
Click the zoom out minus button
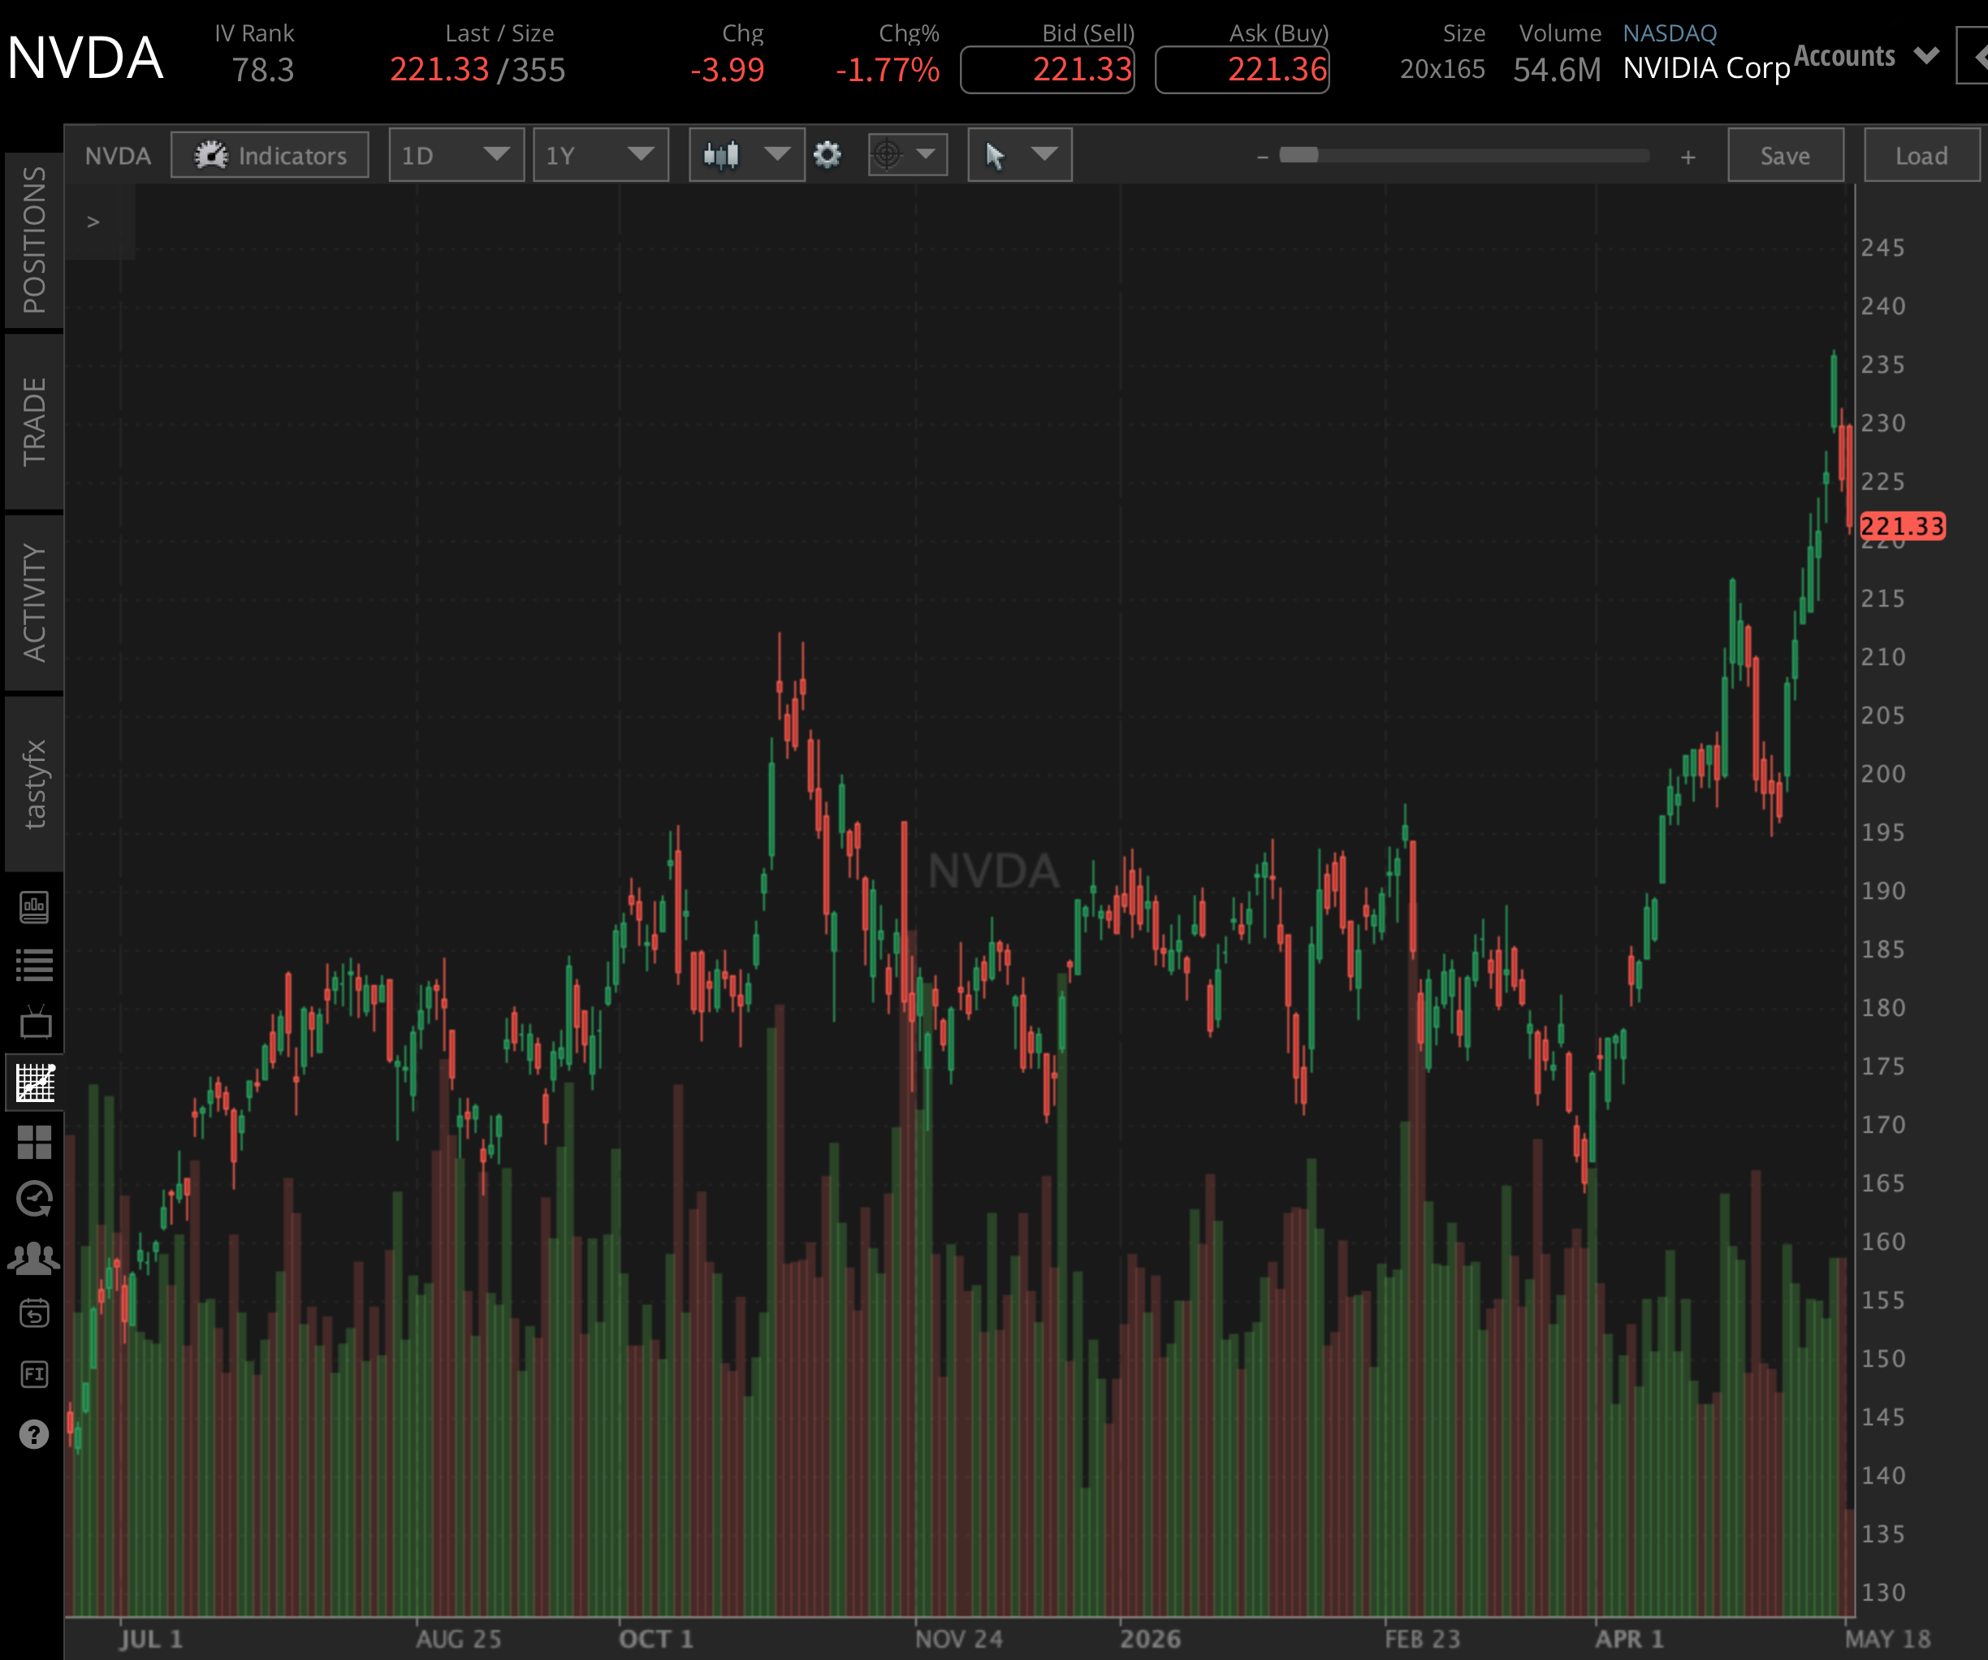1262,158
